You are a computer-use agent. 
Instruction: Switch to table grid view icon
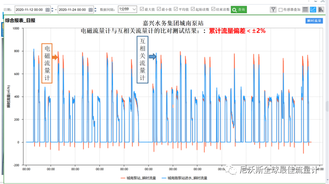[x=305, y=9]
